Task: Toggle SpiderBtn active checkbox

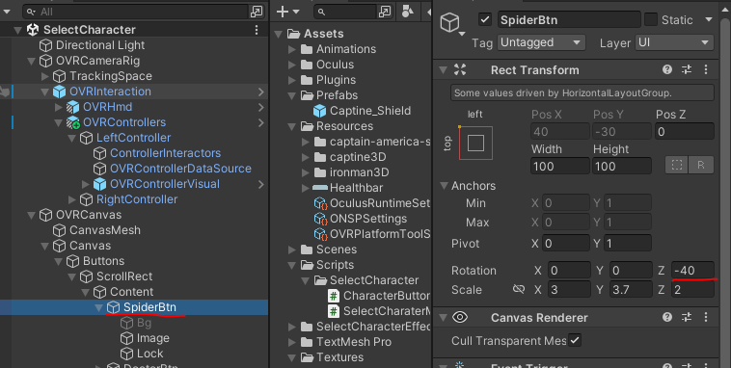Action: pos(485,19)
